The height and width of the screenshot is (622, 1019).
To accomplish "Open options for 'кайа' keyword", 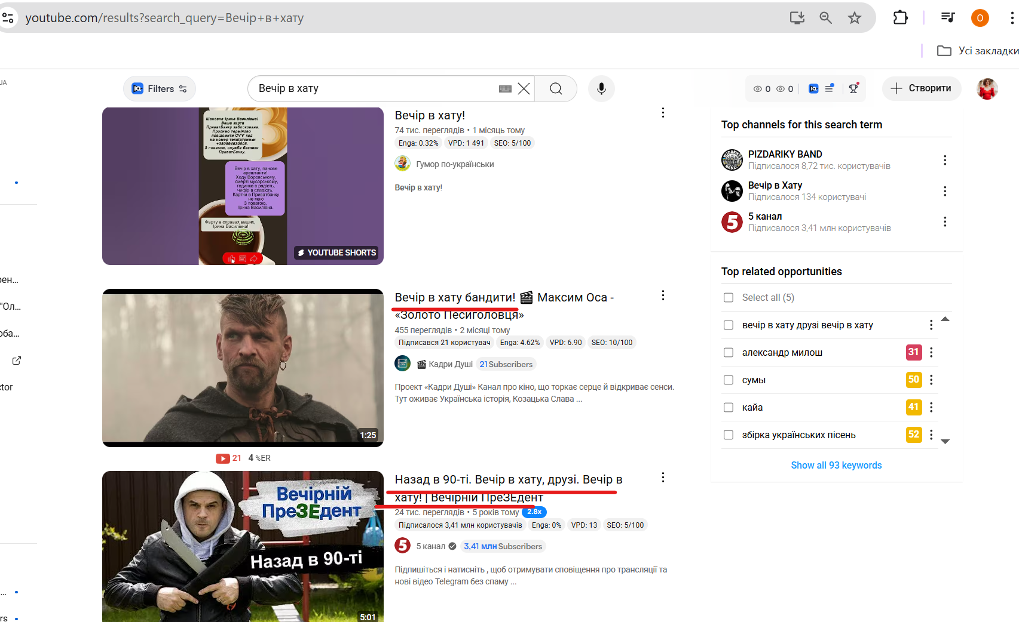I will (x=931, y=408).
